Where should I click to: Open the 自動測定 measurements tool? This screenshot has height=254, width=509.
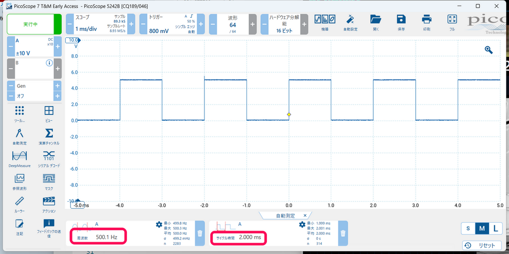point(19,135)
